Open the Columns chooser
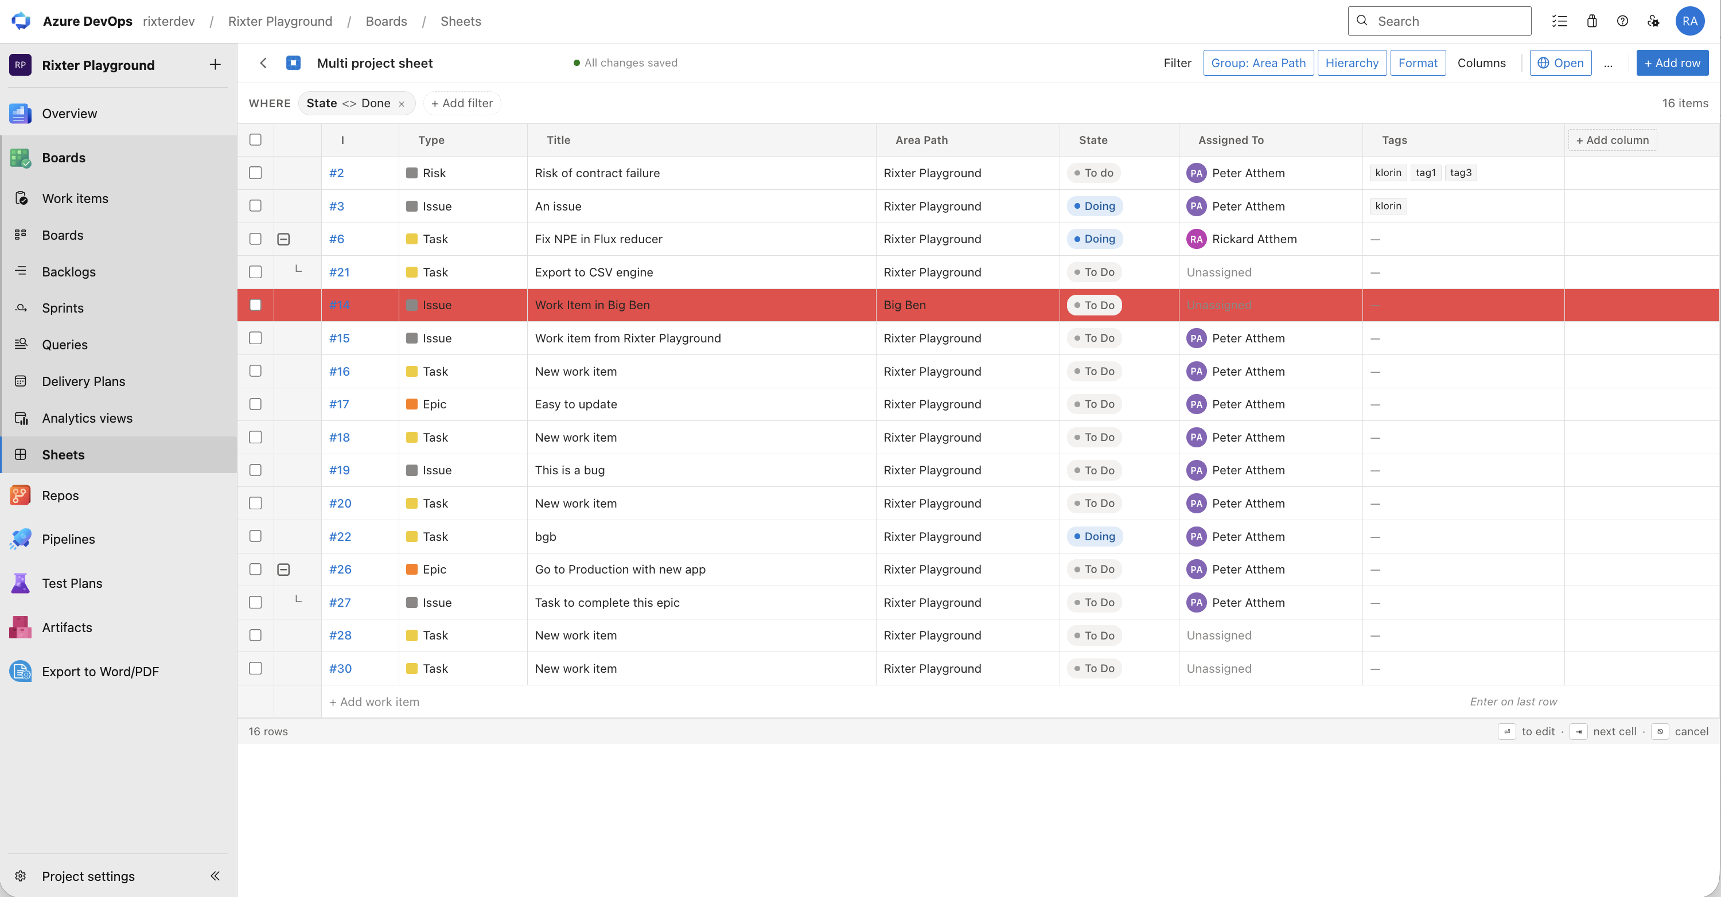This screenshot has height=897, width=1721. (x=1481, y=63)
